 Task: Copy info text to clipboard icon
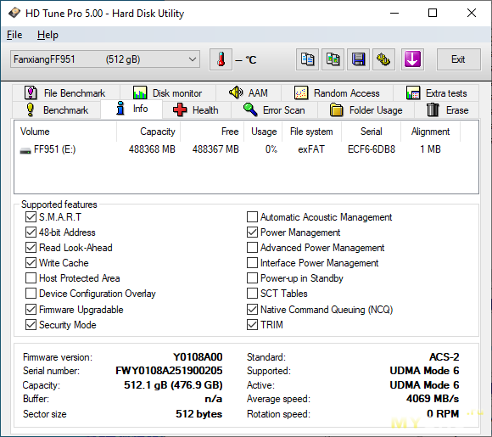point(307,59)
